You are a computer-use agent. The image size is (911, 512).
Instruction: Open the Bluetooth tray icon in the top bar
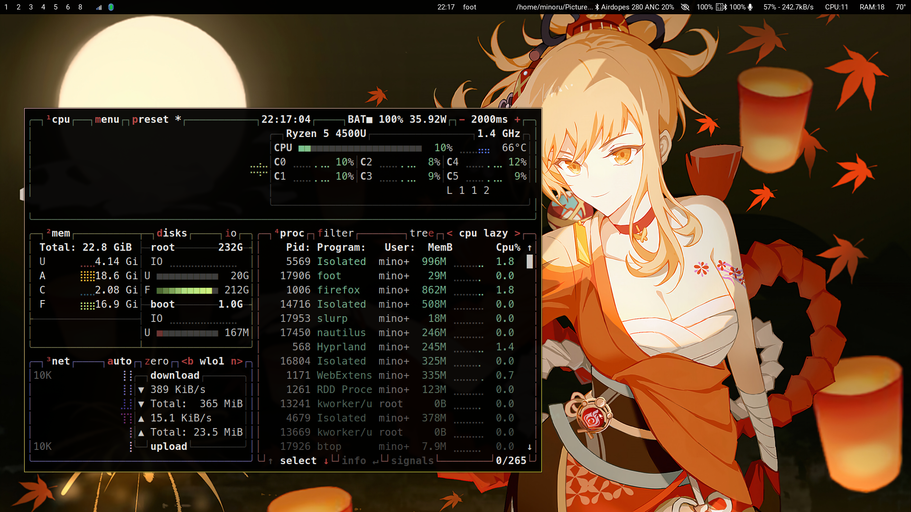(111, 7)
